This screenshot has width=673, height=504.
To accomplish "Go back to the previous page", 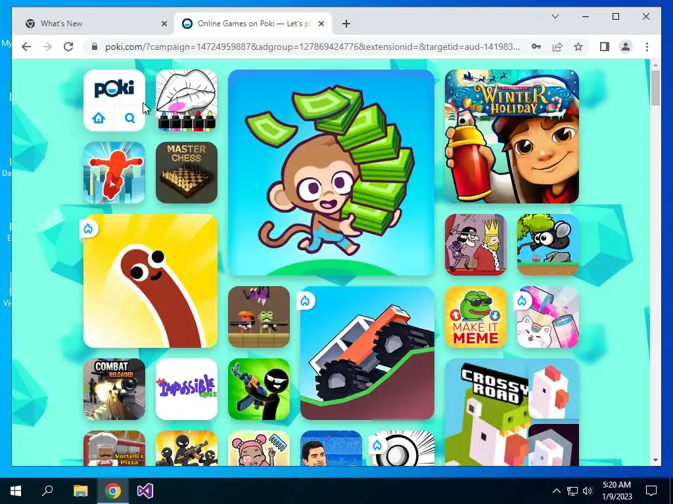I will coord(26,47).
